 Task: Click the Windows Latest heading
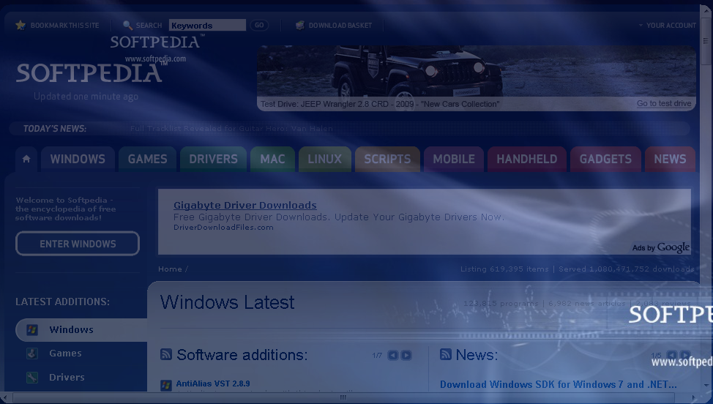pos(228,302)
